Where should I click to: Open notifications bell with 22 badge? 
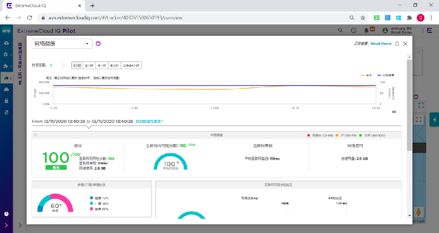(x=369, y=30)
